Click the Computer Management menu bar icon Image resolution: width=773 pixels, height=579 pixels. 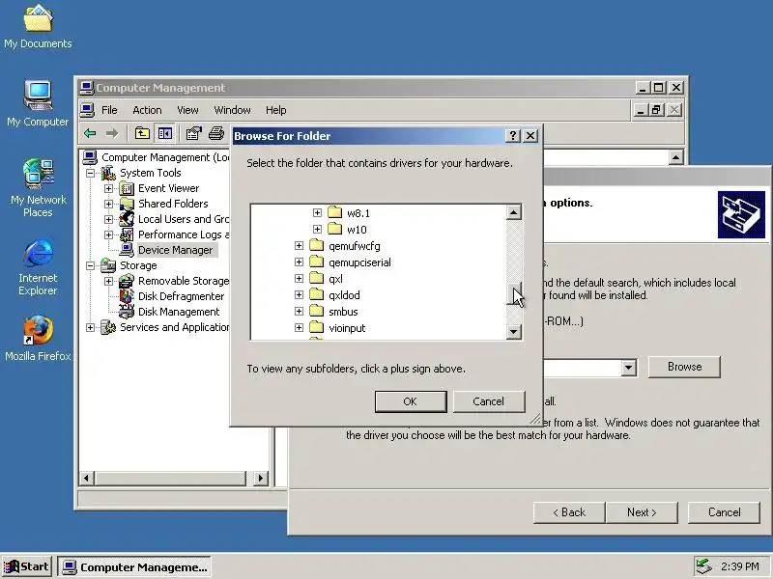[87, 110]
